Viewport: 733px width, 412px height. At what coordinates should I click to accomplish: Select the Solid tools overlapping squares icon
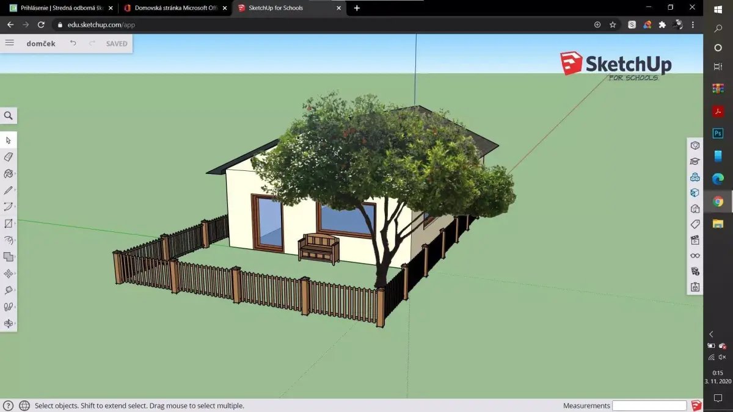point(9,257)
